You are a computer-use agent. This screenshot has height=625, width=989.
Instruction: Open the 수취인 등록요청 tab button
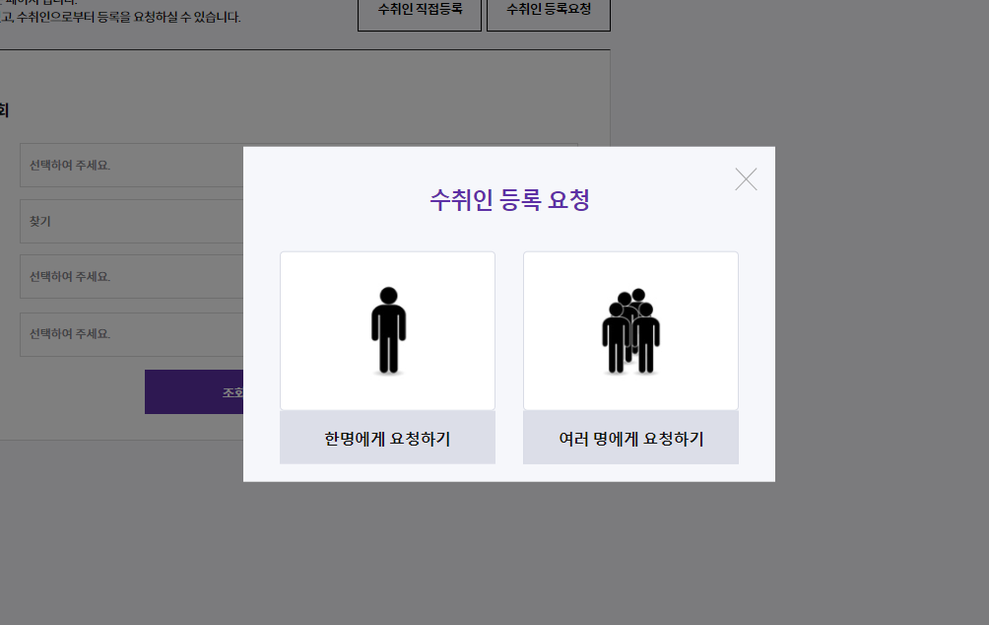549,13
